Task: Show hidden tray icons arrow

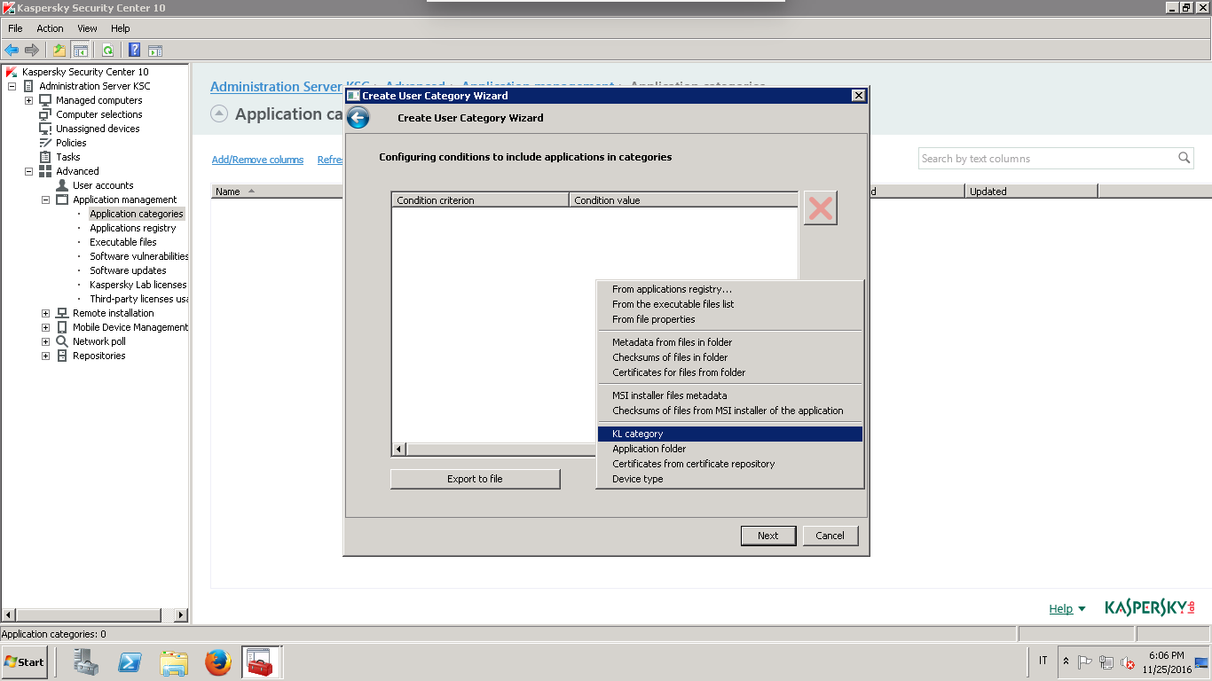Action: (1066, 661)
